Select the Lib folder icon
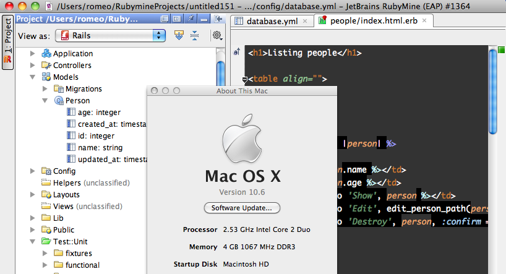 pos(46,218)
